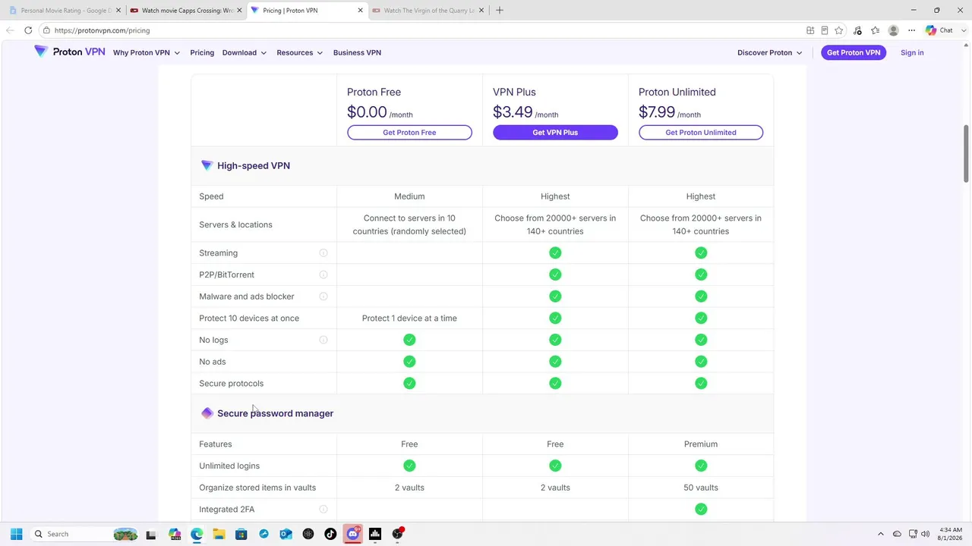Image resolution: width=972 pixels, height=546 pixels.
Task: Show hidden system tray icons
Action: coord(881,534)
